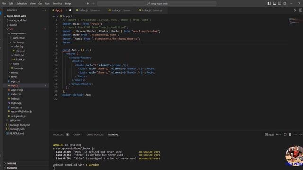Image resolution: width=303 pixels, height=170 pixels.
Task: Collapse the src folder
Action: pos(11,29)
